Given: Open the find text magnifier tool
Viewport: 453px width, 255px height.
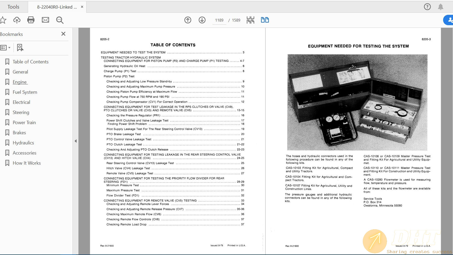Looking at the screenshot, I should (x=60, y=20).
